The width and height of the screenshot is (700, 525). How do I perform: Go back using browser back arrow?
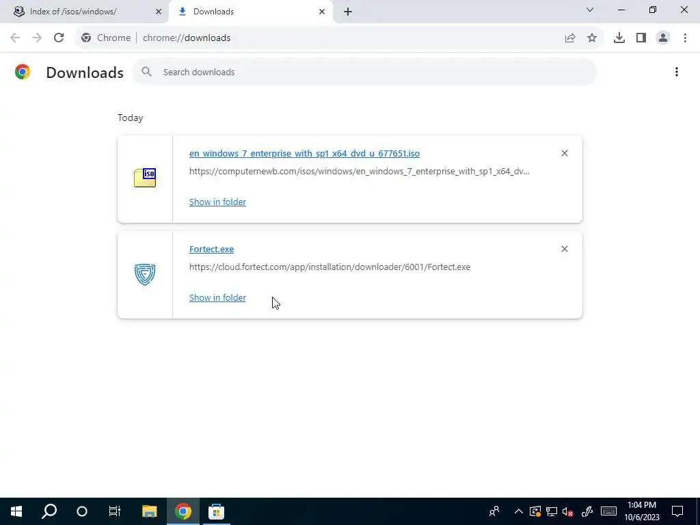click(15, 38)
